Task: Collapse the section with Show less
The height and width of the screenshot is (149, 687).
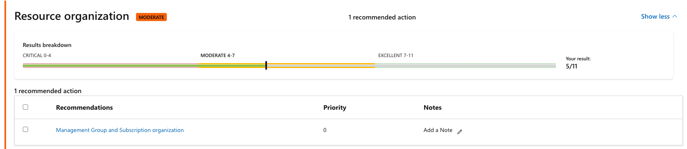Action: [655, 17]
